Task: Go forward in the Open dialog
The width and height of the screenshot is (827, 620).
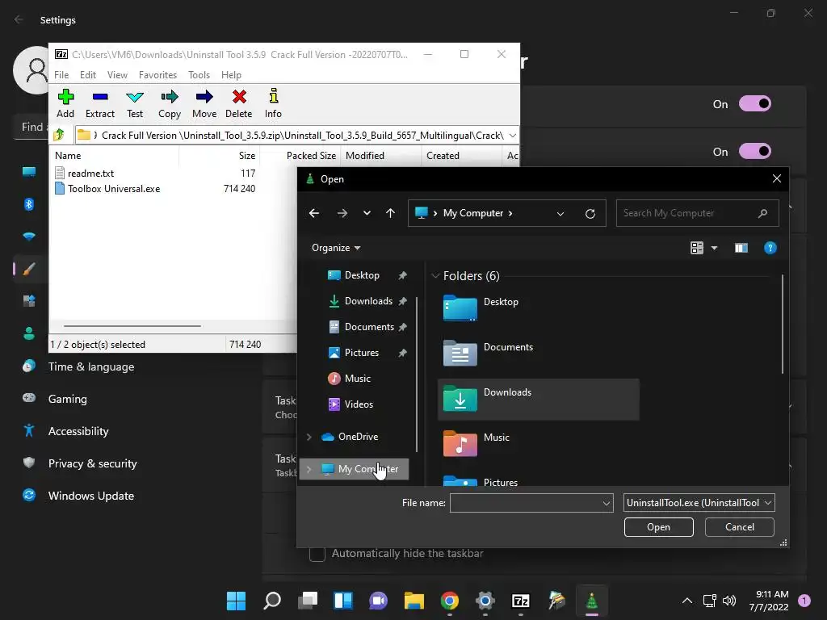Action: tap(342, 213)
